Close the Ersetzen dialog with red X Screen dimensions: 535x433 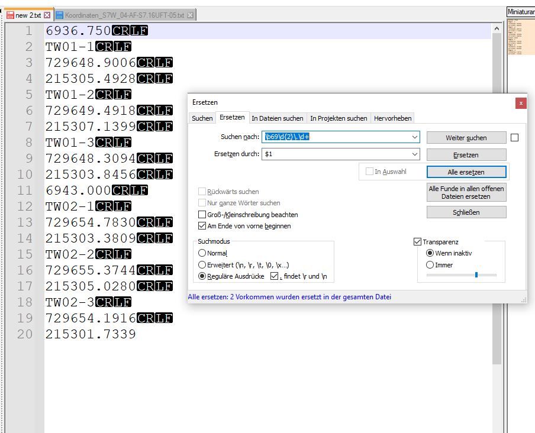tap(521, 103)
